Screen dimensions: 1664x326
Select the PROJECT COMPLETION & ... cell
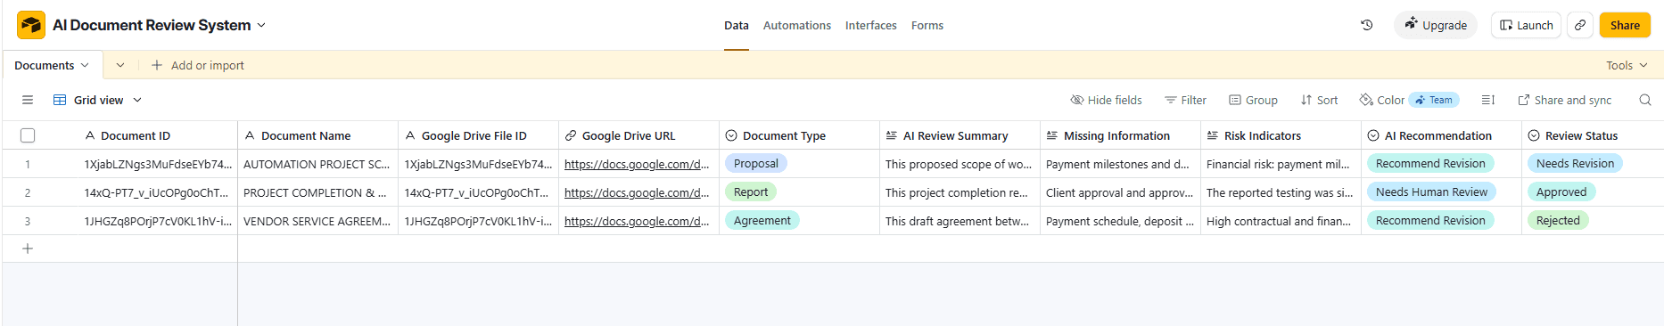318,192
